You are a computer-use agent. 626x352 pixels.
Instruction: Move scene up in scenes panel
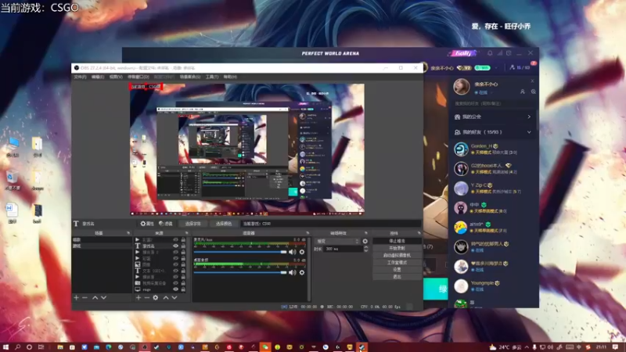point(95,298)
